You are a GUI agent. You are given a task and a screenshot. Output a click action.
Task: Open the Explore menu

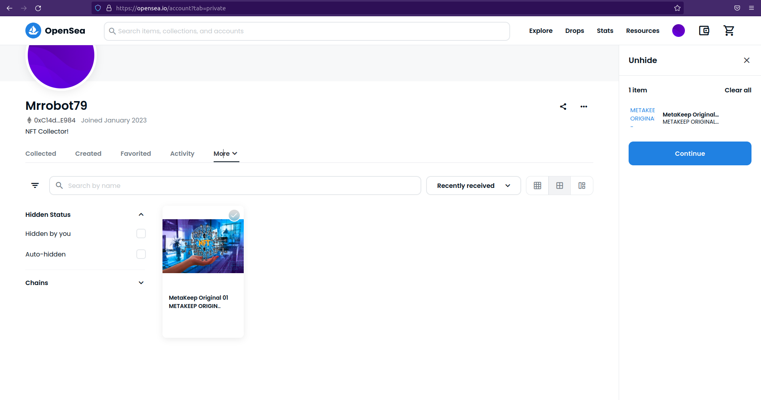[x=541, y=31]
